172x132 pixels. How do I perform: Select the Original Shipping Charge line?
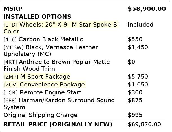[41, 115]
